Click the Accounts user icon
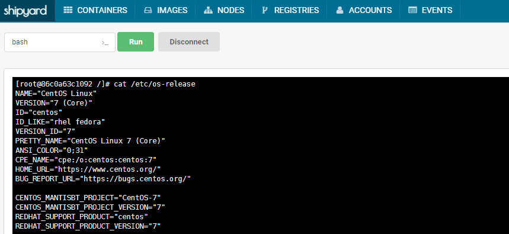 click(340, 11)
